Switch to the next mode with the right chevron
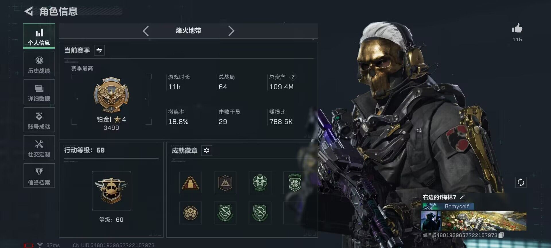 pos(231,31)
